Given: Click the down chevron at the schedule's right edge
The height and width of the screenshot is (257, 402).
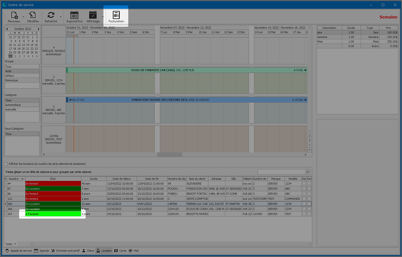Looking at the screenshot, I should click(x=310, y=131).
